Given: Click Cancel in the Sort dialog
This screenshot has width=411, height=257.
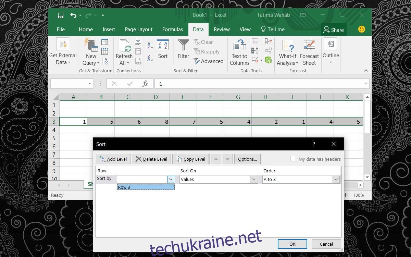Looking at the screenshot, I should click(x=326, y=244).
